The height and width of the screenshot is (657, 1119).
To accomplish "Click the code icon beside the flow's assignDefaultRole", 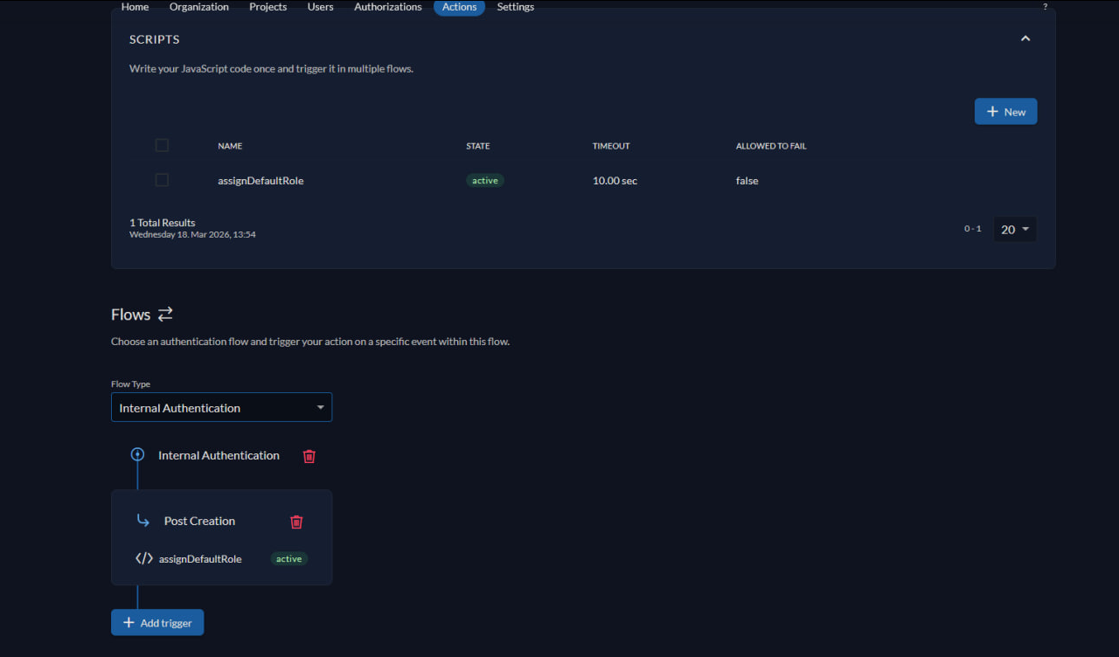I will point(144,558).
